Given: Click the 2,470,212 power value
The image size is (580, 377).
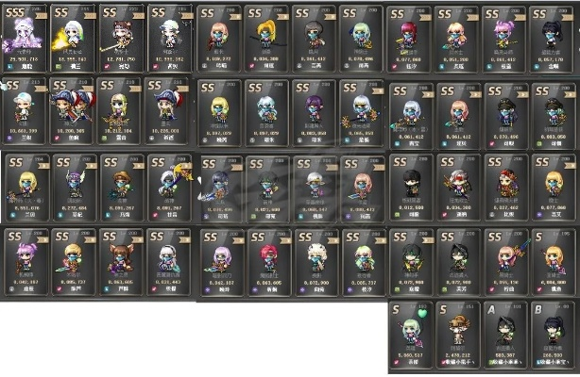Looking at the screenshot, I should [458, 355].
